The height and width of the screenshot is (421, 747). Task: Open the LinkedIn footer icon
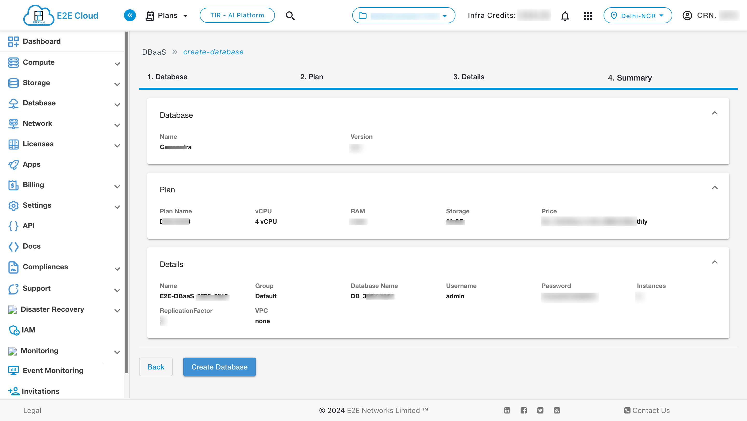click(507, 410)
